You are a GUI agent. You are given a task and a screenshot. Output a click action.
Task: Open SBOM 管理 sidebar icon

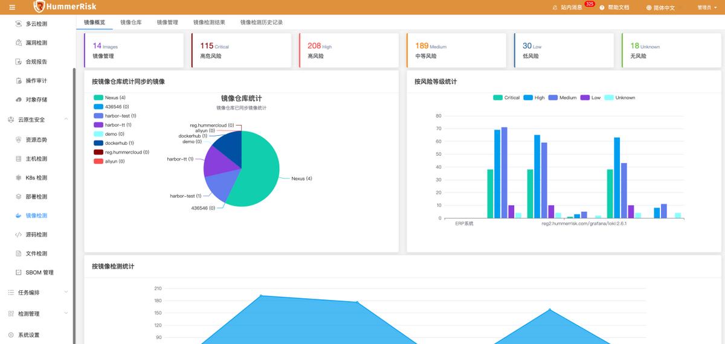click(19, 273)
